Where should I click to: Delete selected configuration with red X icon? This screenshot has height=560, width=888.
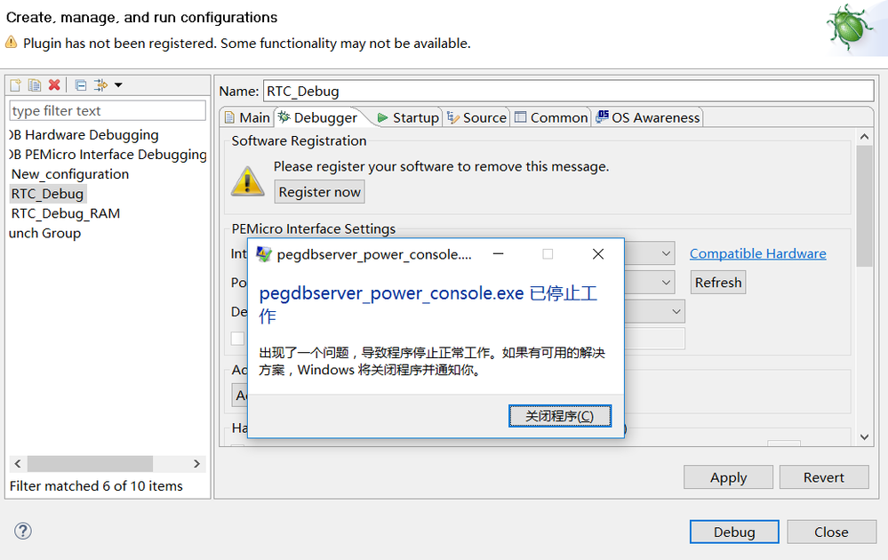pos(54,85)
